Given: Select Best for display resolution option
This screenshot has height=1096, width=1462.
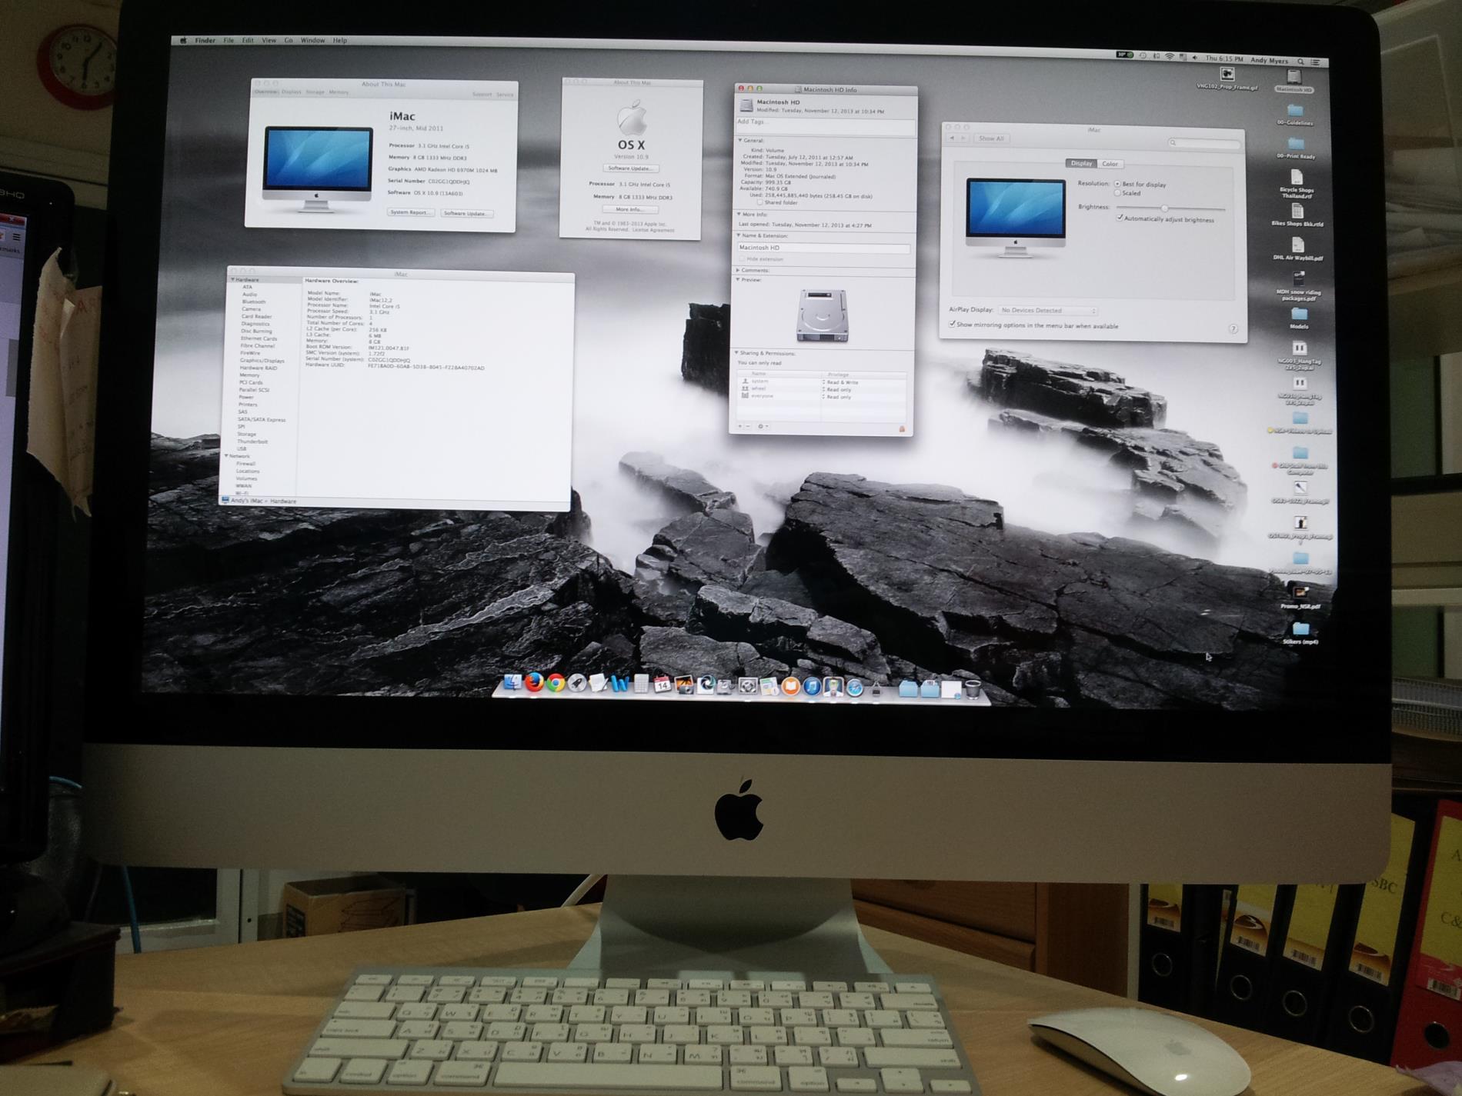Looking at the screenshot, I should (x=1117, y=184).
